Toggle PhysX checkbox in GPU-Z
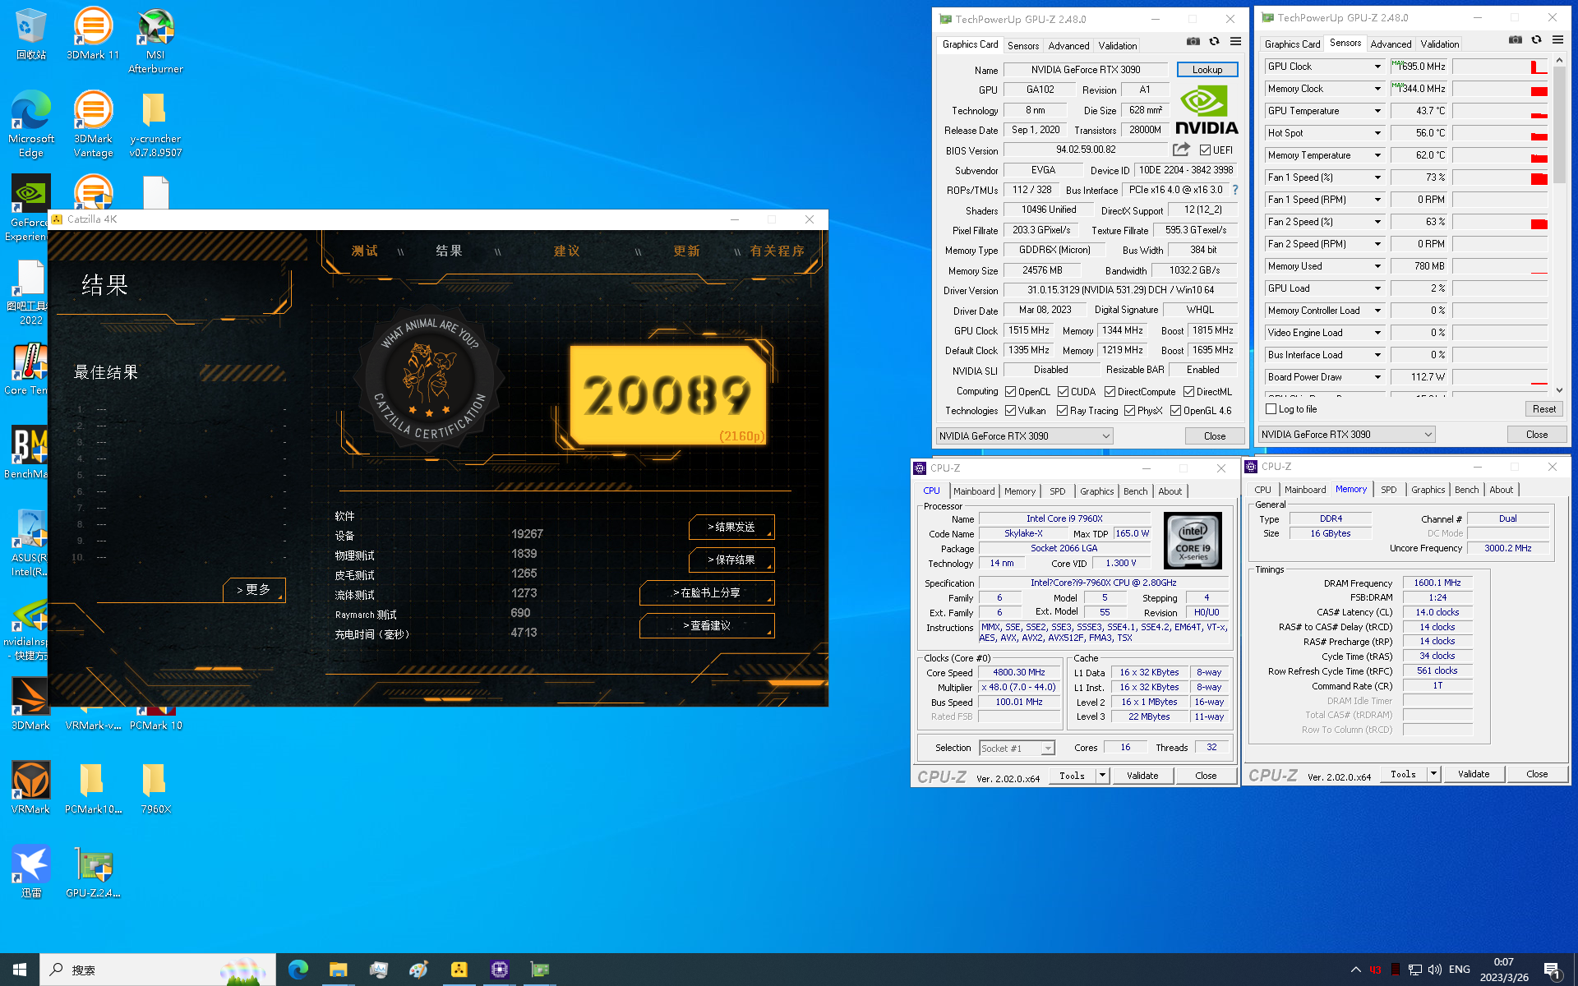Screen dimensions: 1578x986 pos(1130,411)
